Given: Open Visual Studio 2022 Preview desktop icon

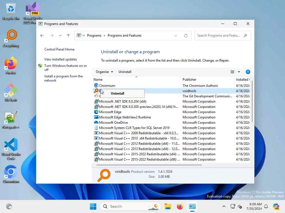Looking at the screenshot, I should 32,13.
